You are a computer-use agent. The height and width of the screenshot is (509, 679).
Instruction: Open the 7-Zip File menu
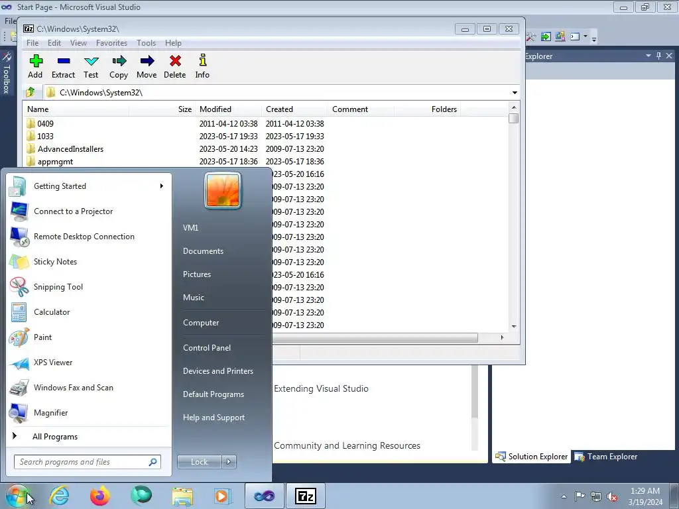tap(32, 43)
